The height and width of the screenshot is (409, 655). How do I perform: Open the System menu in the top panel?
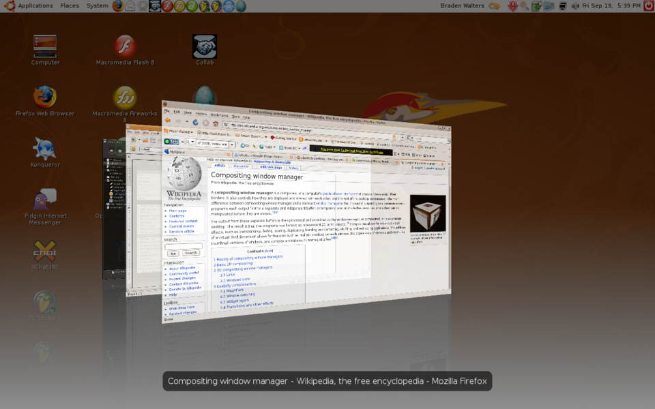click(97, 6)
